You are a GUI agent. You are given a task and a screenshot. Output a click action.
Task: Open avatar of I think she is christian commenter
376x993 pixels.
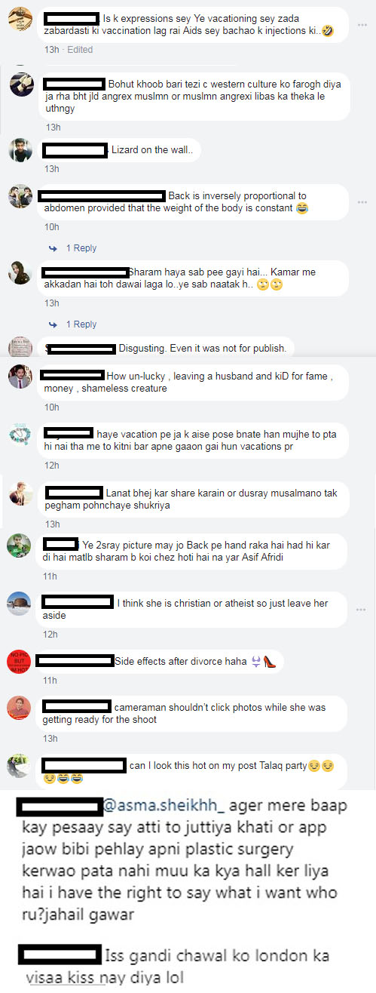[x=19, y=603]
